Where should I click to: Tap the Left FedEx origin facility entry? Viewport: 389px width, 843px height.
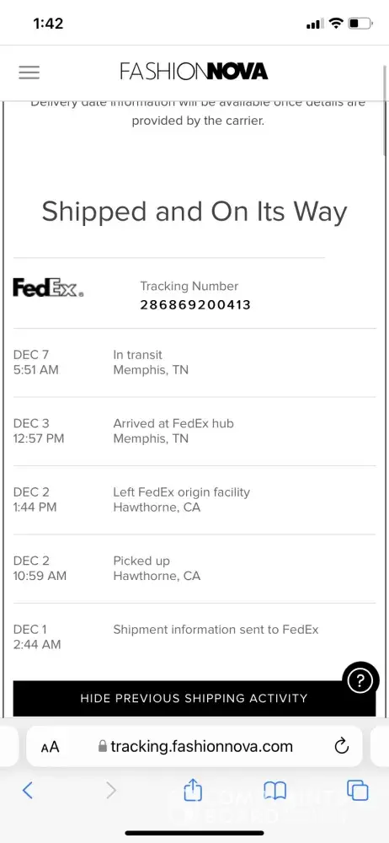coord(194,500)
